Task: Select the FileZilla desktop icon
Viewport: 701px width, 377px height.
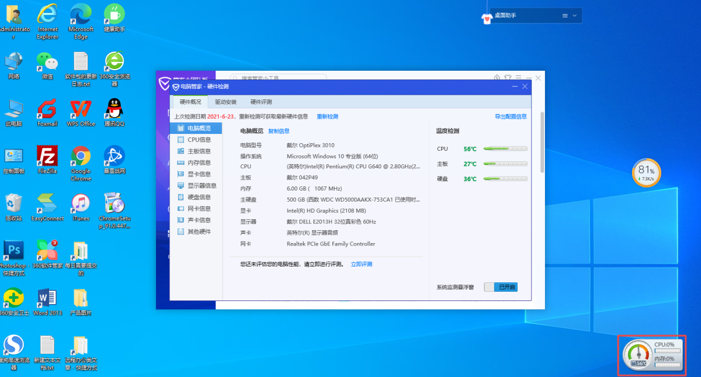Action: tap(47, 160)
